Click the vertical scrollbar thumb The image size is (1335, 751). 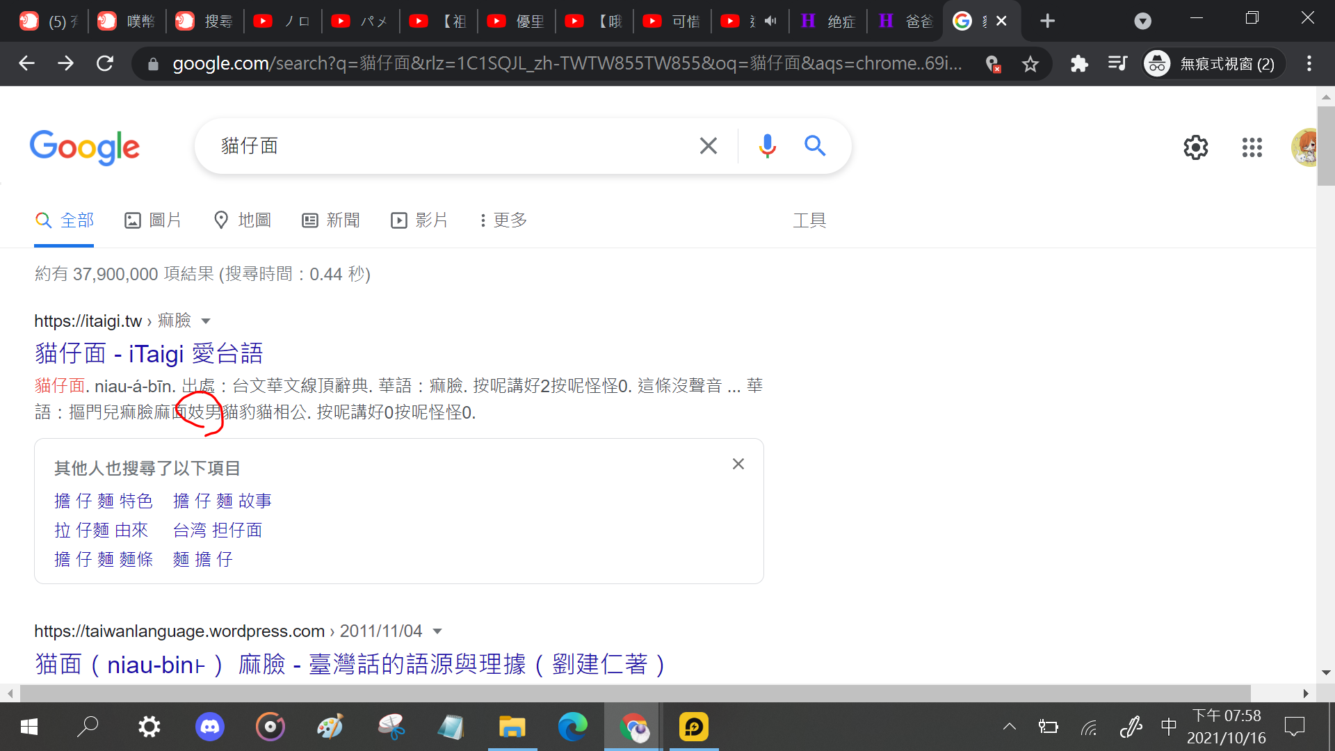click(1326, 145)
